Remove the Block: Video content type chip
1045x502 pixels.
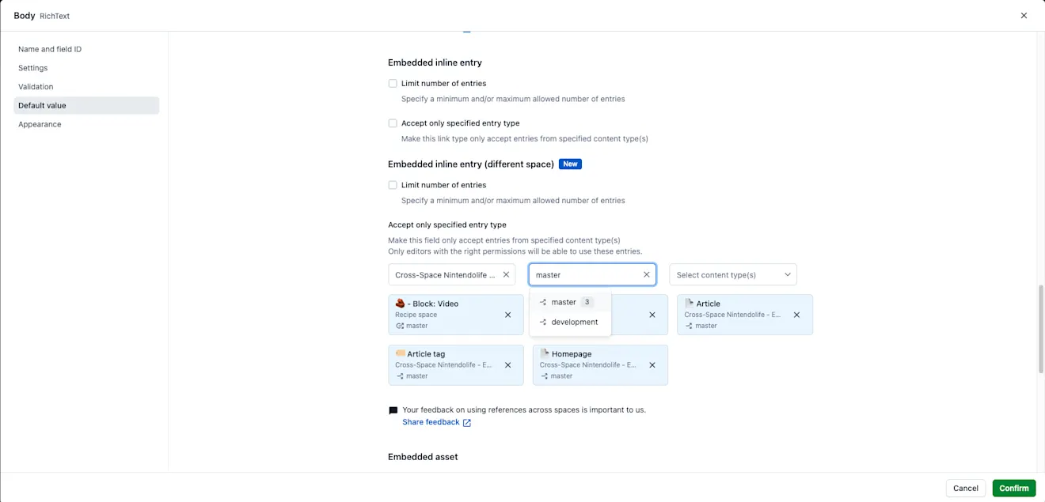click(x=508, y=315)
